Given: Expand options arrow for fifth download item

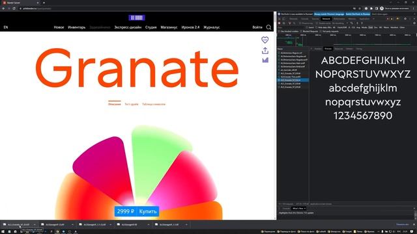Looking at the screenshot, I should pos(186,225).
